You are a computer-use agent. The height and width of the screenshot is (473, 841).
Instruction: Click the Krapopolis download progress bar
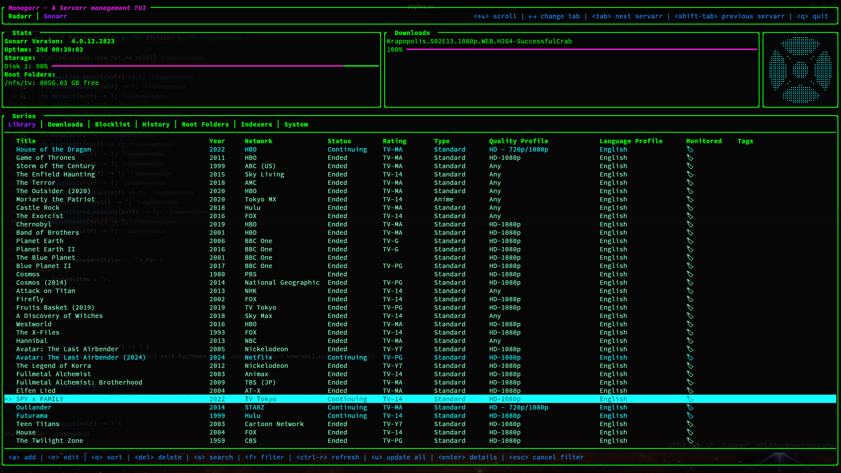[581, 49]
